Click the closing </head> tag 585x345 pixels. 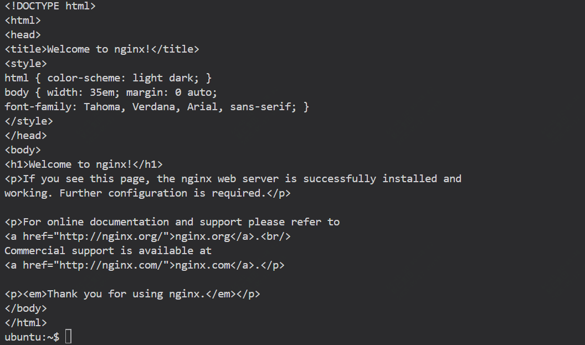click(x=25, y=136)
